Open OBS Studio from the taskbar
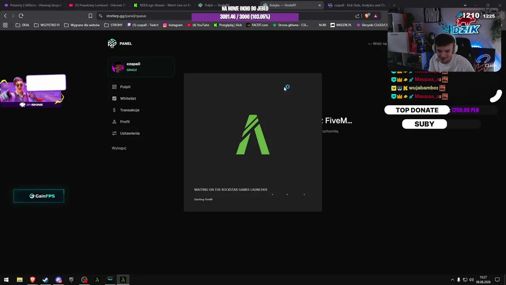The width and height of the screenshot is (506, 285). (84, 280)
